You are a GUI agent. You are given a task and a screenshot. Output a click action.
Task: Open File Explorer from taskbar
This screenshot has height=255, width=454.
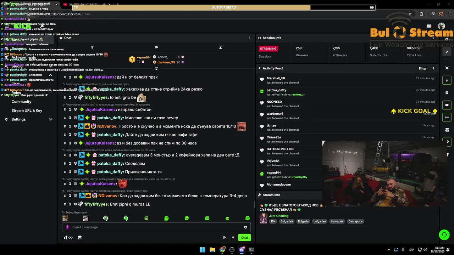pyautogui.click(x=212, y=250)
